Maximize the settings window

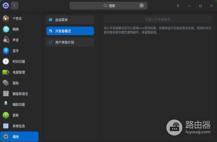(x=200, y=6)
